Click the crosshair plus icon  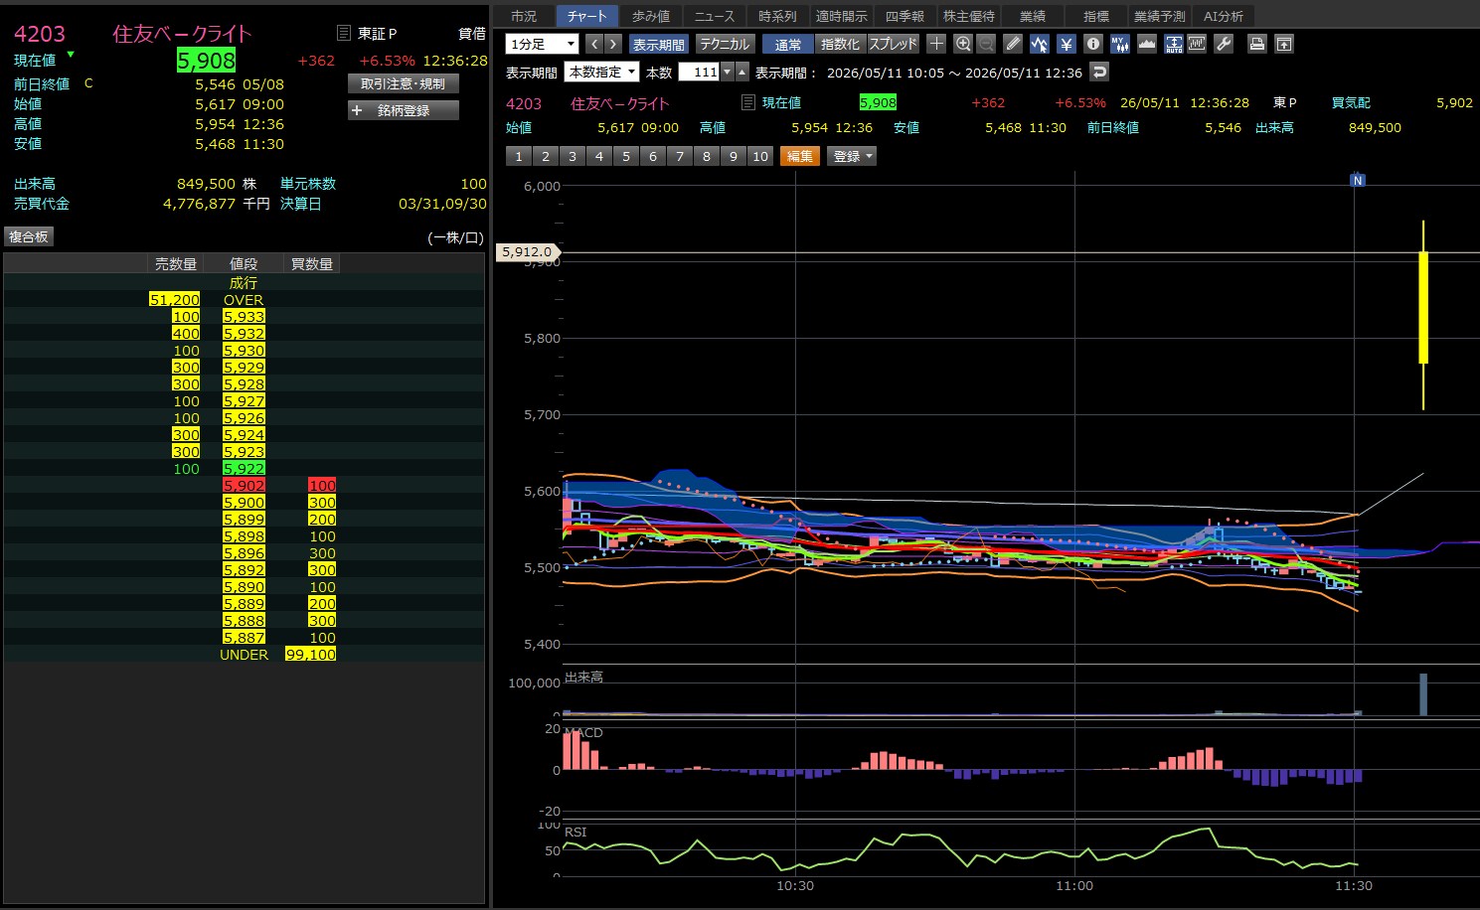click(x=936, y=44)
